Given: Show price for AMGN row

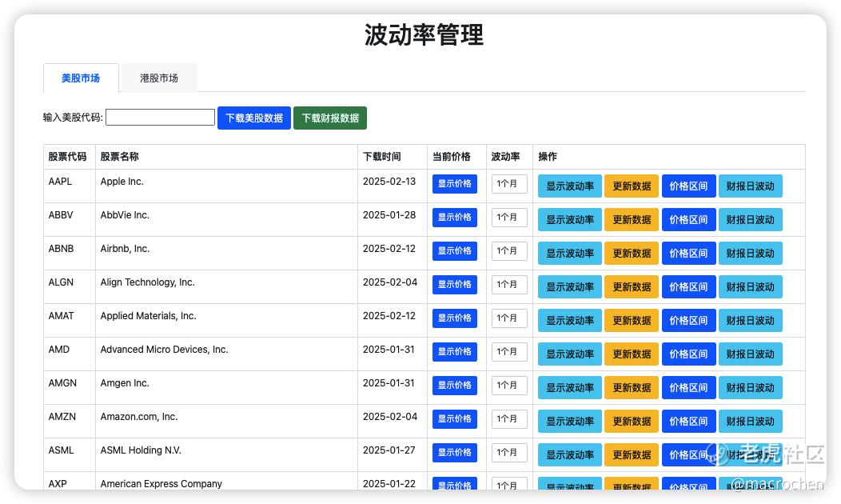Looking at the screenshot, I should 455,385.
